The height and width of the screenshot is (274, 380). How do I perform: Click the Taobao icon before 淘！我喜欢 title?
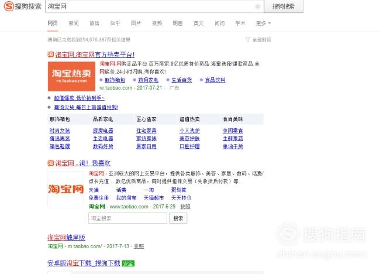51,163
